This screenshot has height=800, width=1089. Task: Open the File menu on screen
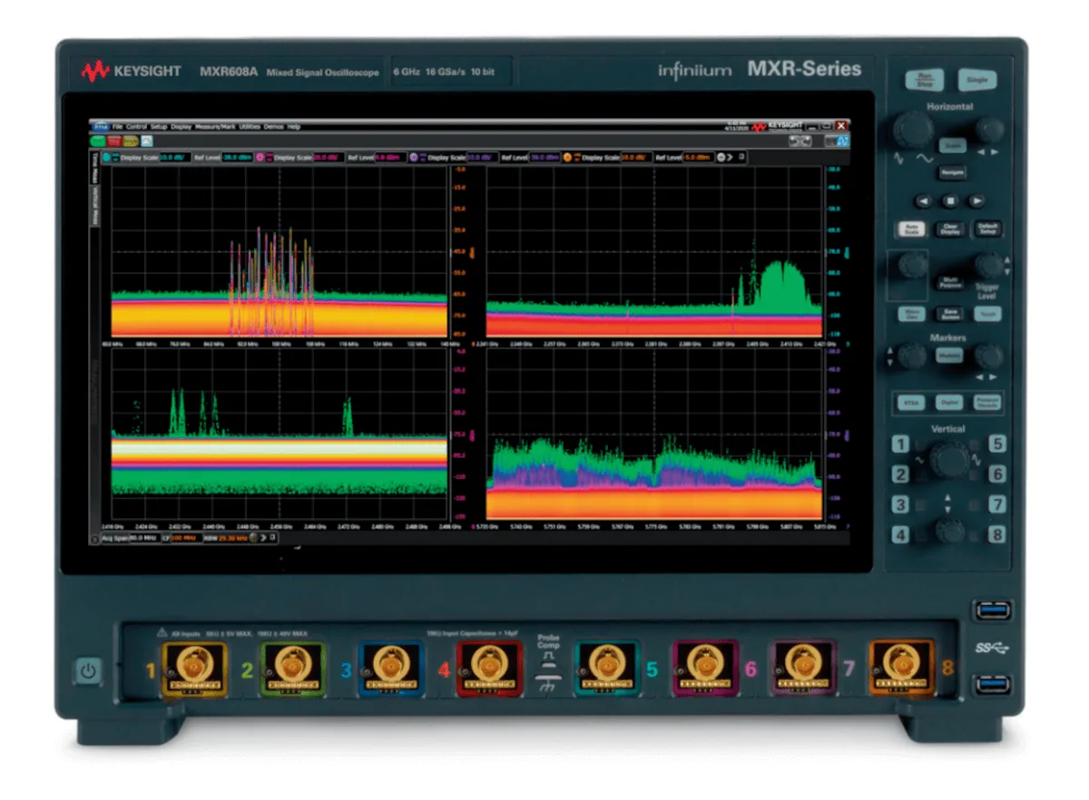(118, 127)
